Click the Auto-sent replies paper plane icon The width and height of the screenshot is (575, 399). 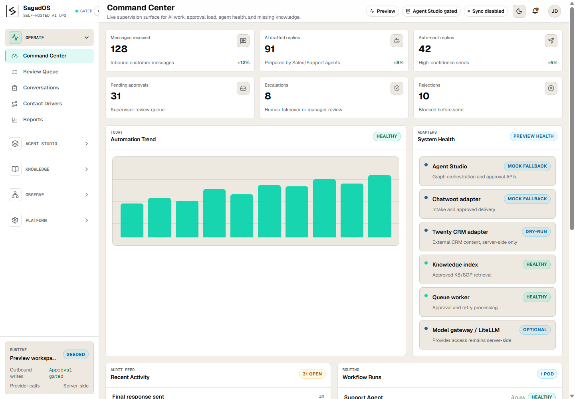551,41
